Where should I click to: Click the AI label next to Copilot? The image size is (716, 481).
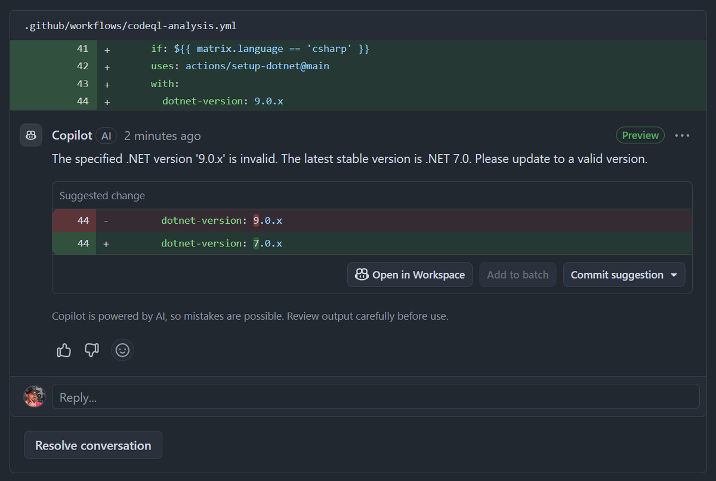pyautogui.click(x=106, y=136)
